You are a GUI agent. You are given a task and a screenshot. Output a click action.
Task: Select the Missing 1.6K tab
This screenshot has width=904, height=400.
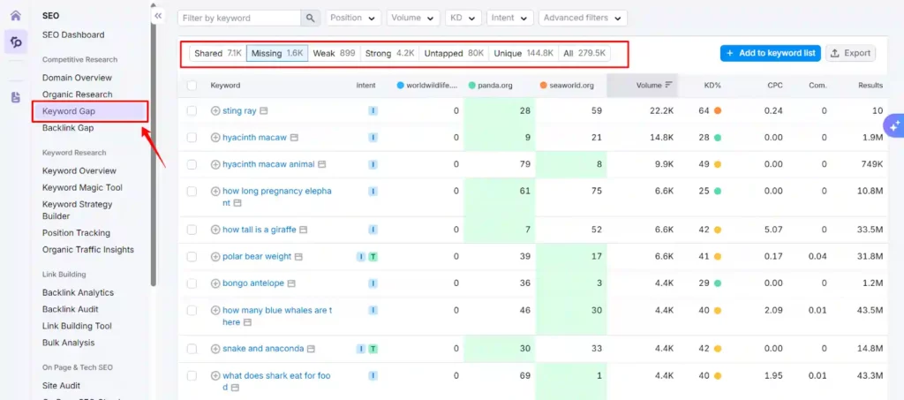[x=277, y=53]
